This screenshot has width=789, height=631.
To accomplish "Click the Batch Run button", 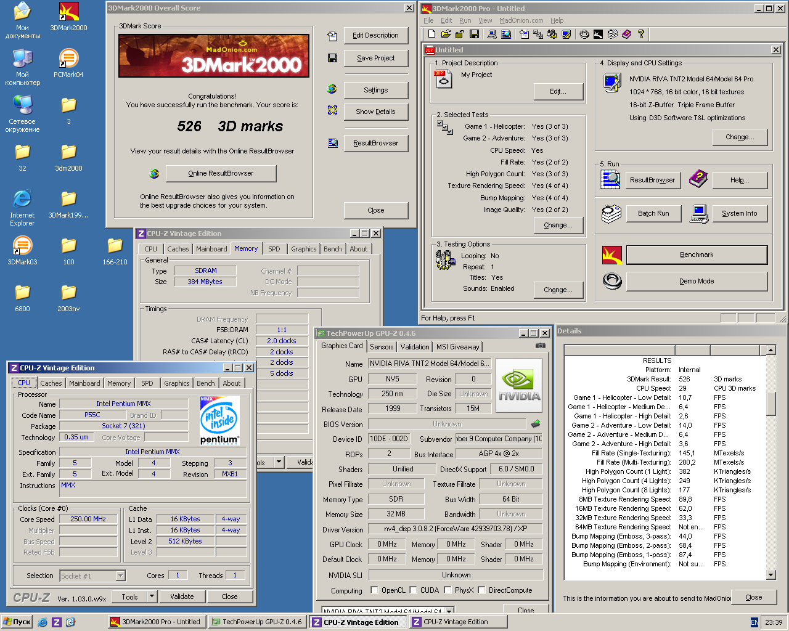I will click(x=653, y=214).
